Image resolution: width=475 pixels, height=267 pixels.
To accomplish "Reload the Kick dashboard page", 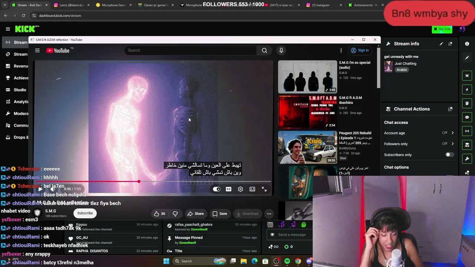I will [23, 16].
